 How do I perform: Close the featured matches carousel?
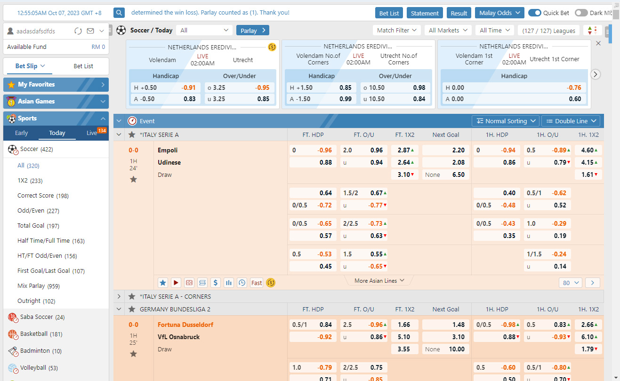[x=598, y=43]
